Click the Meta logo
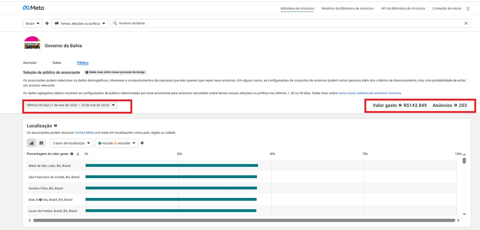This screenshot has height=230, width=480. (x=34, y=8)
